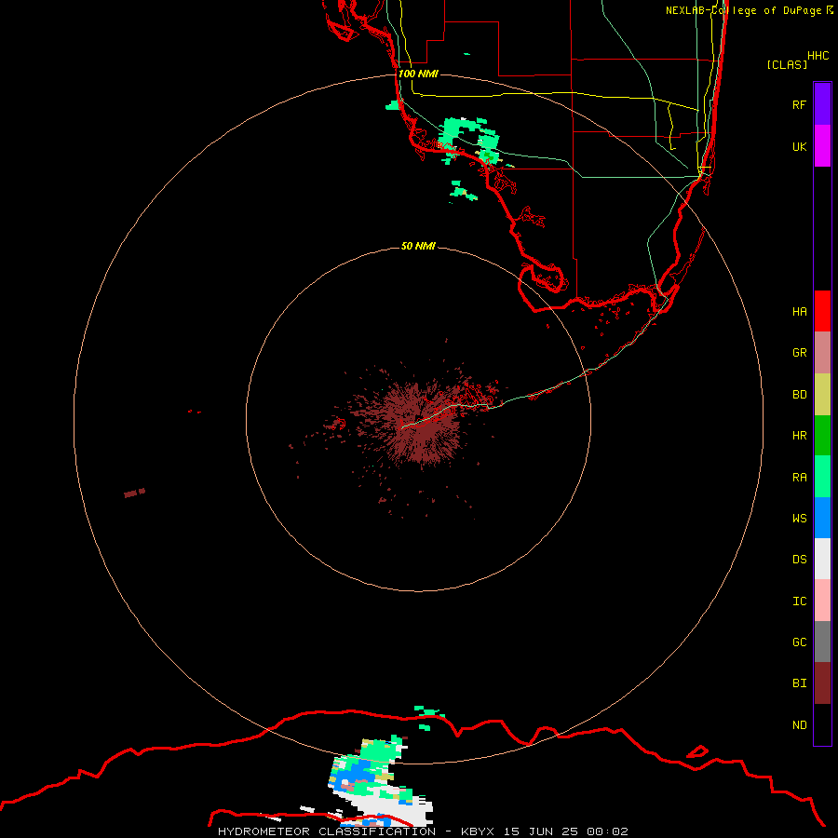
Task: Click the BI brown legend swatch
Action: pyautogui.click(x=822, y=683)
